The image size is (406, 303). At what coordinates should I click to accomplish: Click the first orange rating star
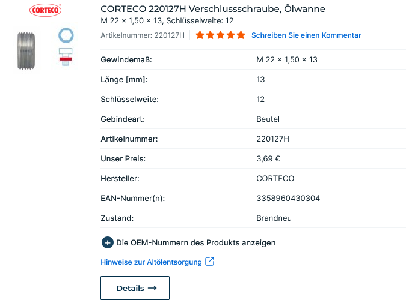(200, 35)
